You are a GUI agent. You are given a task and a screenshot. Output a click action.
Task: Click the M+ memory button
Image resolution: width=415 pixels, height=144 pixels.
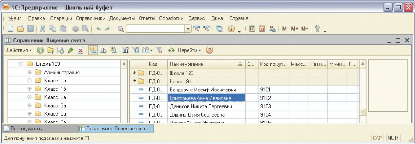pos(294,29)
